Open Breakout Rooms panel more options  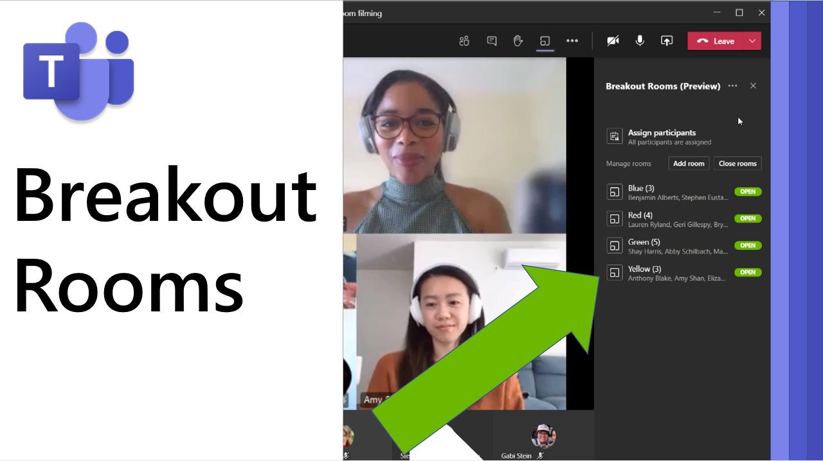click(733, 86)
